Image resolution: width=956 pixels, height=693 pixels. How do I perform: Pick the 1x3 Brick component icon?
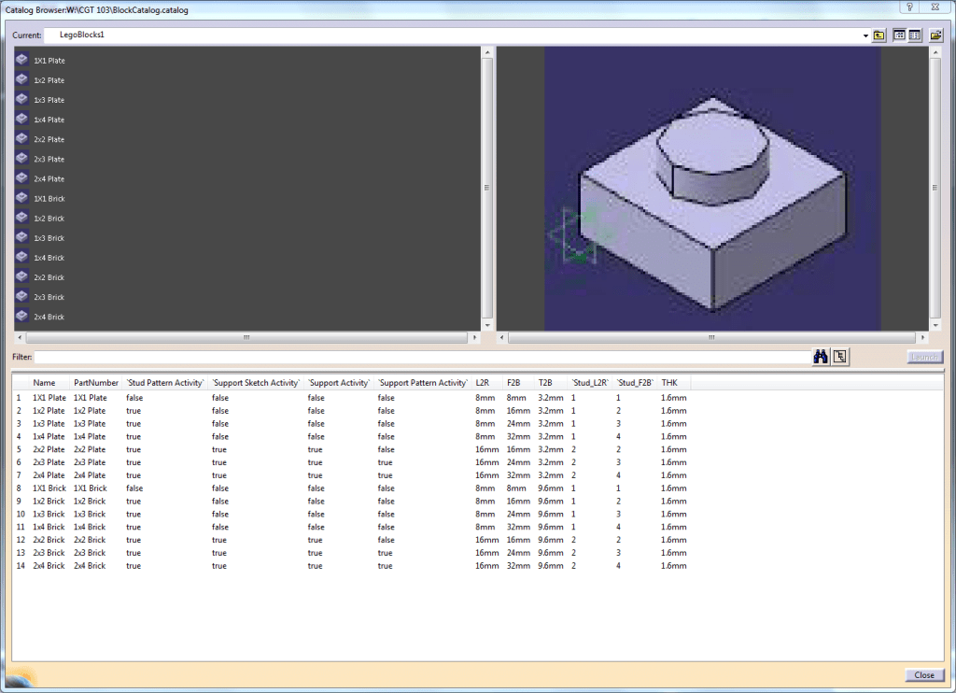pyautogui.click(x=22, y=238)
